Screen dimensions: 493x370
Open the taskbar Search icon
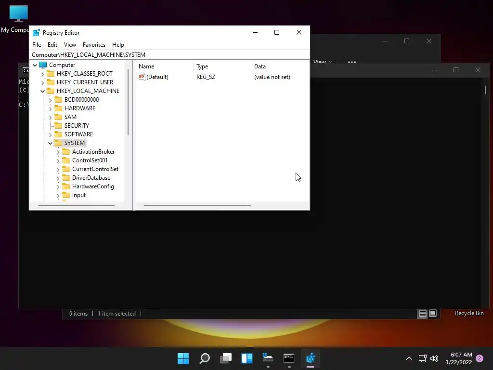[204, 358]
